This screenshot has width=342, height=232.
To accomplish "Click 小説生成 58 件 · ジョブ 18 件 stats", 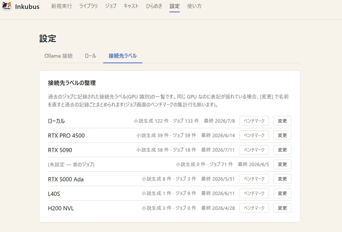I will pyautogui.click(x=166, y=150).
